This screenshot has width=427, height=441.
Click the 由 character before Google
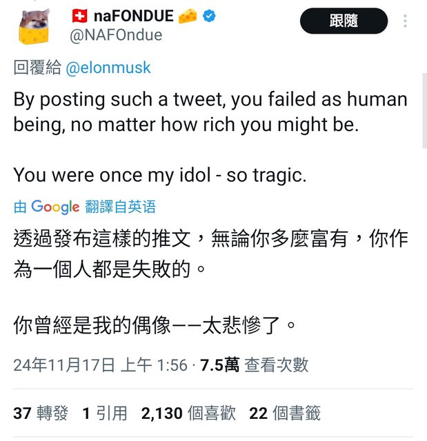20,207
